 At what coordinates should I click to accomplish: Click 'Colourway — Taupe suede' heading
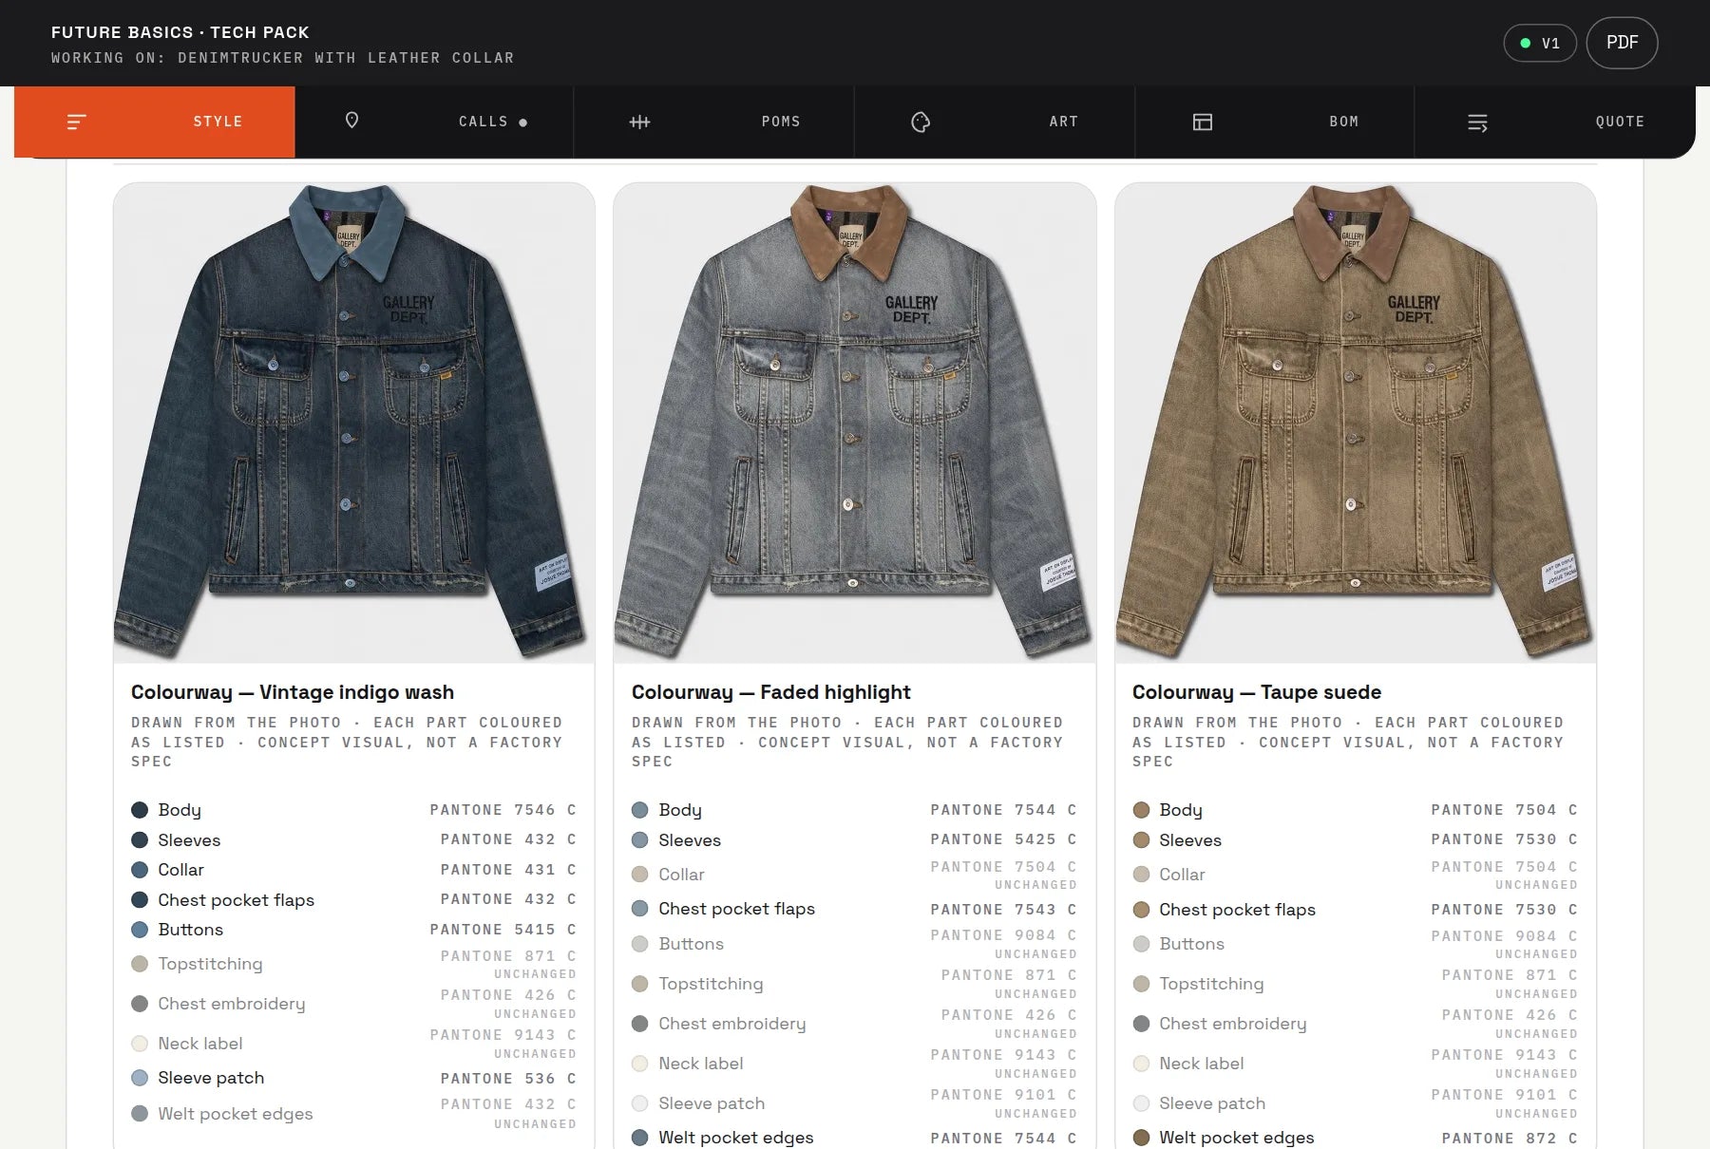click(x=1257, y=692)
